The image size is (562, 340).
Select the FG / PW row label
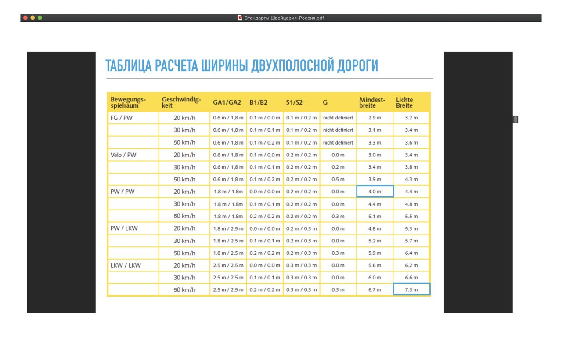coord(121,118)
